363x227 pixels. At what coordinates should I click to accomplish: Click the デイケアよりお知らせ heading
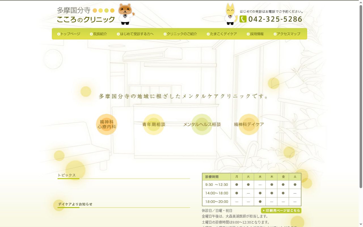[75, 204]
